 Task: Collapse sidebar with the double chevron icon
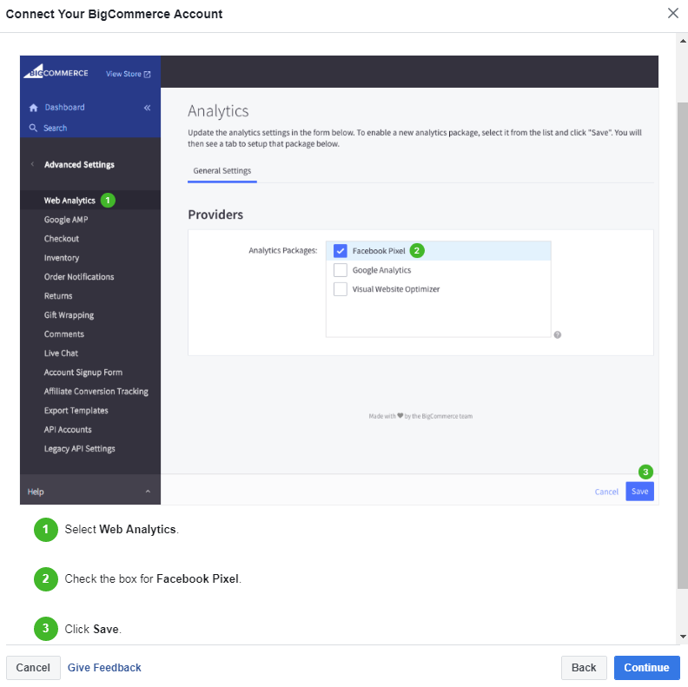click(147, 108)
